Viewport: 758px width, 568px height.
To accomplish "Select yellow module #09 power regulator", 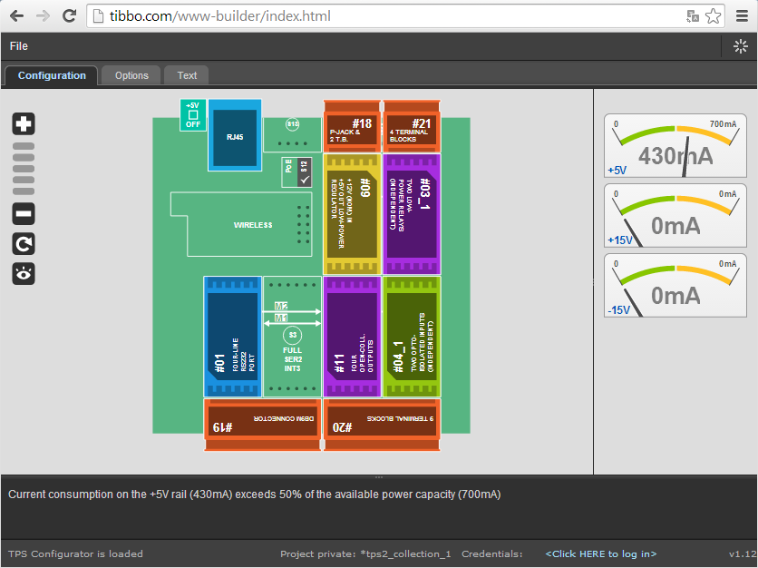I will coord(351,214).
